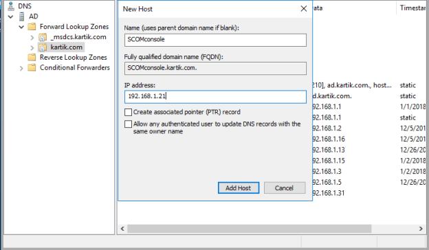Screen dimensions: 429x250
Task: Select AD server label in tree
Action: pos(34,16)
